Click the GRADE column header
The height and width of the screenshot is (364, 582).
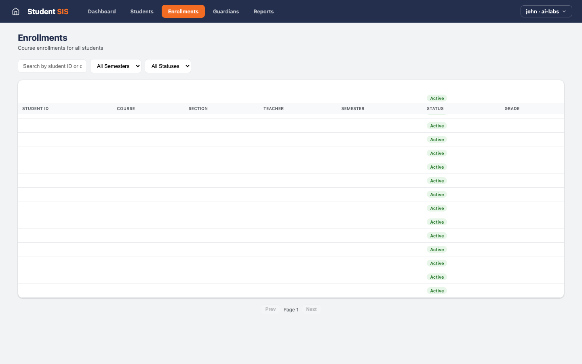[512, 108]
